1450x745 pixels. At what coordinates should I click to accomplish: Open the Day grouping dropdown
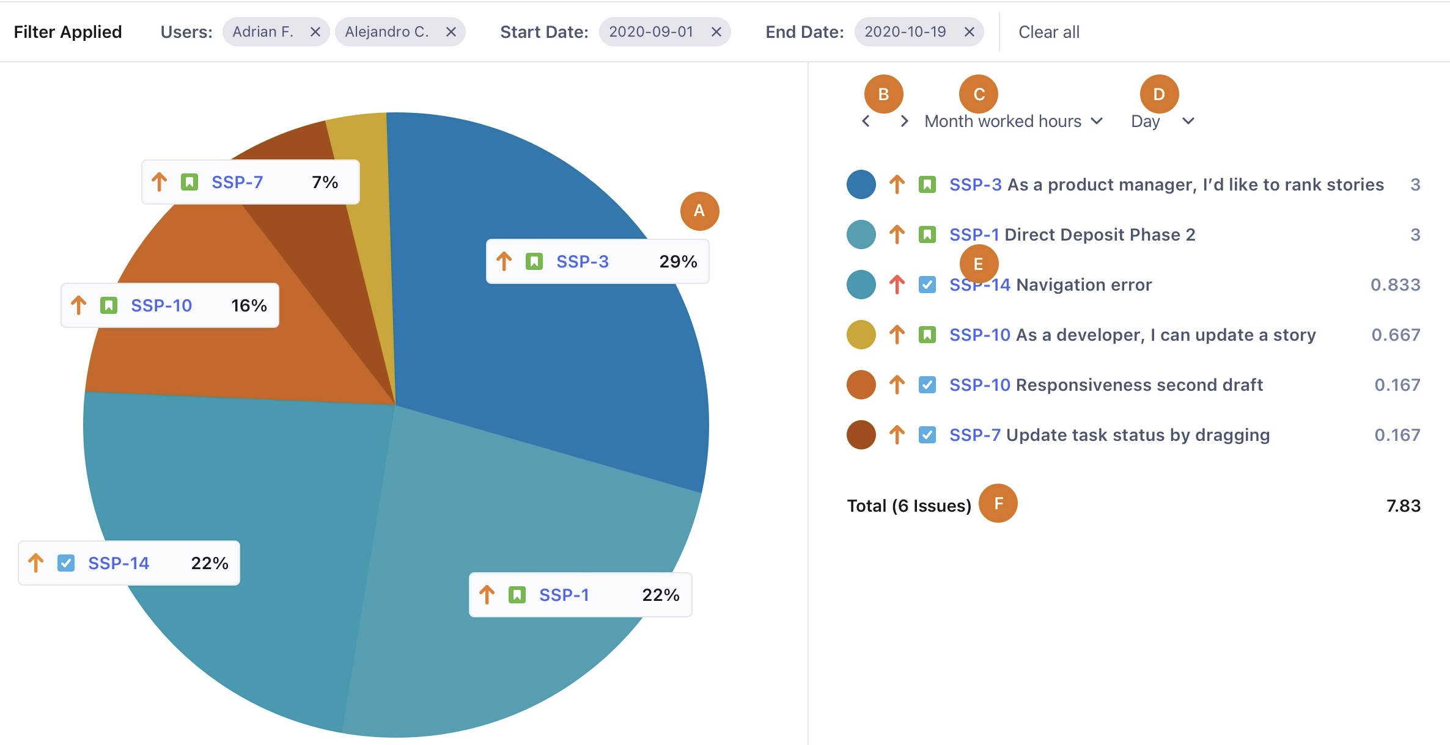pyautogui.click(x=1162, y=120)
